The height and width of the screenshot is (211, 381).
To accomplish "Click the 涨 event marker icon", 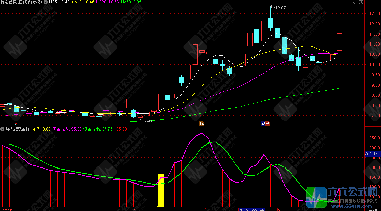I will pyautogui.click(x=267, y=123).
